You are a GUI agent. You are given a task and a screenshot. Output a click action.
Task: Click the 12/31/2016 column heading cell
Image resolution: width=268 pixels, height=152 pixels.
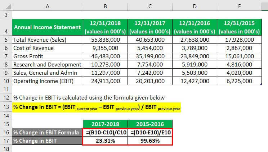click(195, 27)
